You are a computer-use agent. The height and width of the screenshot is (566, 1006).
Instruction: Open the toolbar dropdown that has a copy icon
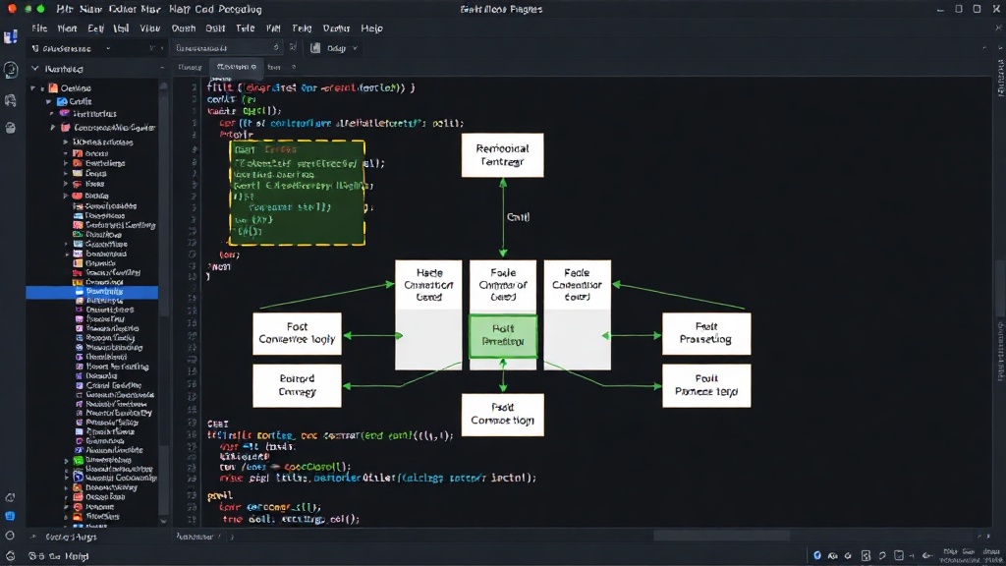point(71,48)
